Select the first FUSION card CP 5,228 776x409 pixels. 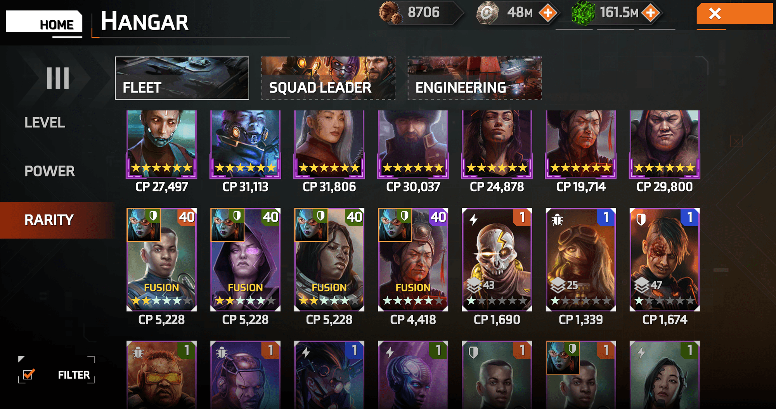[161, 260]
